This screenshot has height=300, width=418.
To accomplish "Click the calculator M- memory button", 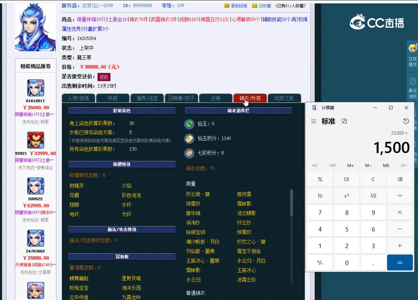I will click(x=368, y=165).
